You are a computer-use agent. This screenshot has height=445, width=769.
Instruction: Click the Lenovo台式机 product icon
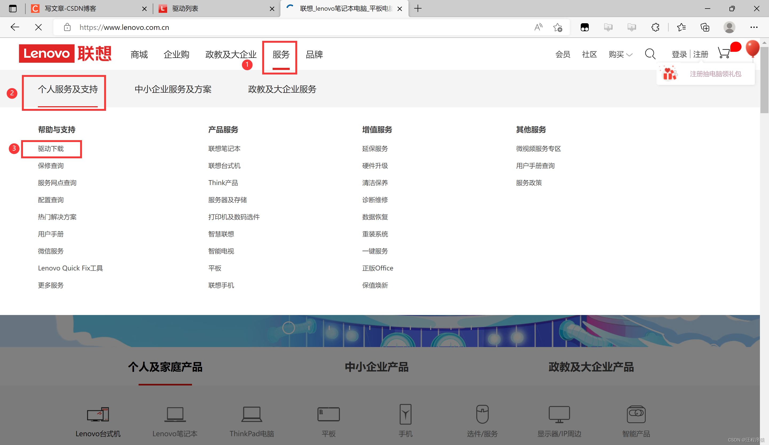pyautogui.click(x=98, y=415)
